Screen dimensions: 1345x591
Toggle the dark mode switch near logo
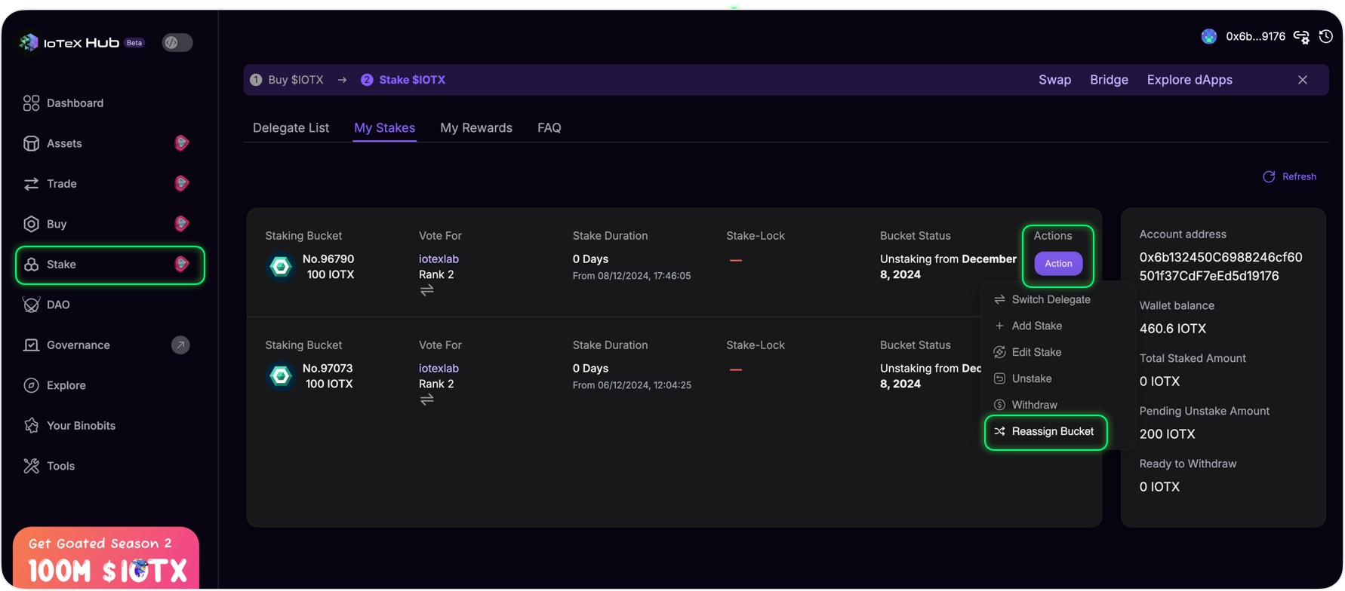pyautogui.click(x=177, y=43)
